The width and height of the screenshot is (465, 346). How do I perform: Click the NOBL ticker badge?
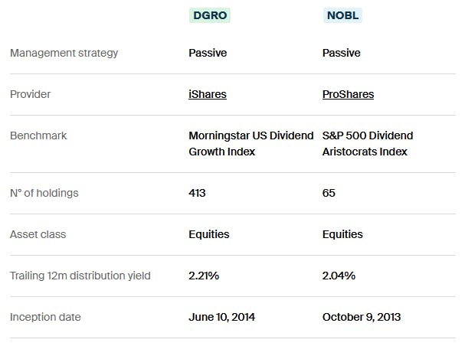click(x=342, y=15)
